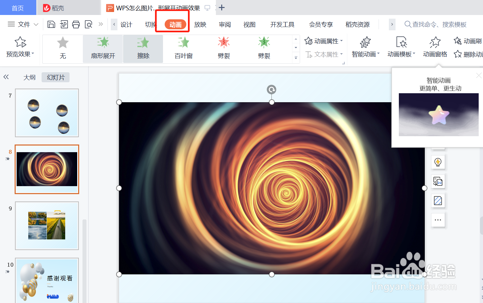Select slide 8 thumbnail
Image resolution: width=483 pixels, height=303 pixels.
47,169
